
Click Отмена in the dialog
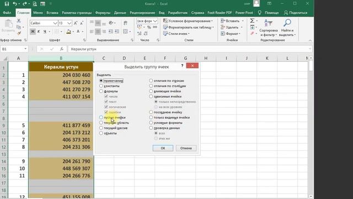(186, 148)
